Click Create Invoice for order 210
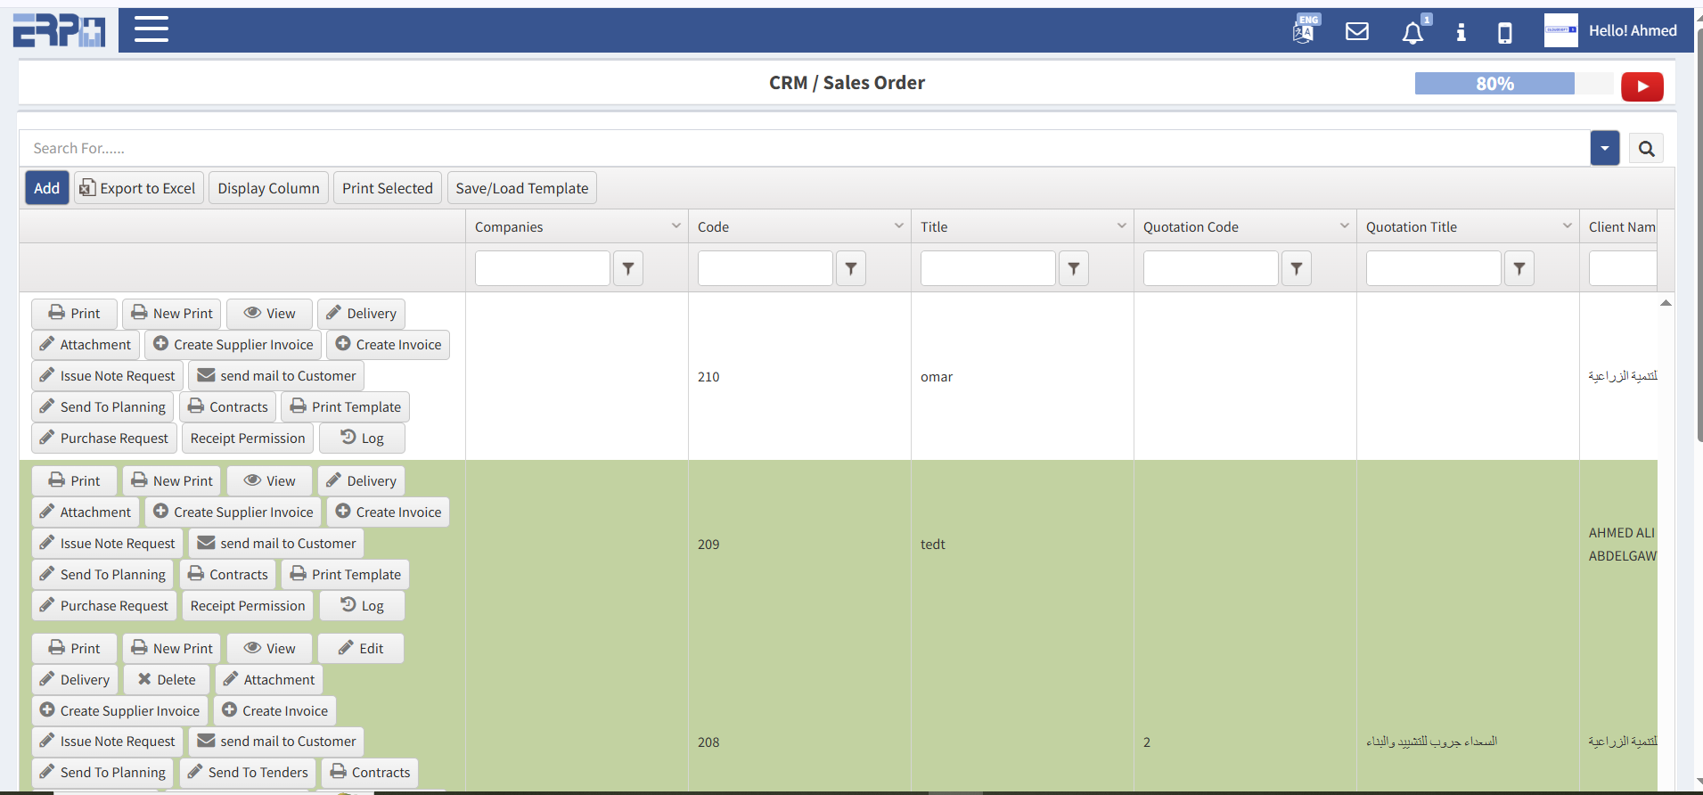 389,345
